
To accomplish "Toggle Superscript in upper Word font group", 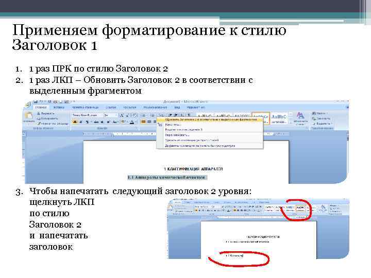I will point(108,122).
